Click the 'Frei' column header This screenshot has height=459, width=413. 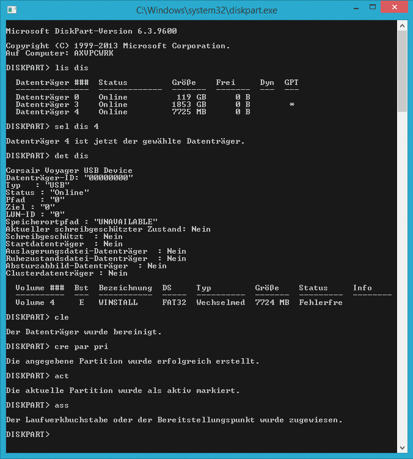(x=225, y=83)
